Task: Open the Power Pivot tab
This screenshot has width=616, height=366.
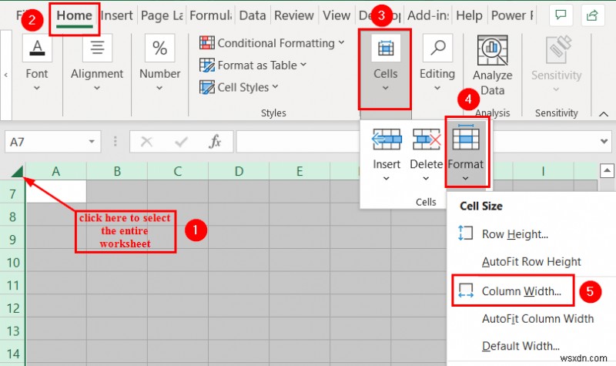Action: [x=512, y=15]
